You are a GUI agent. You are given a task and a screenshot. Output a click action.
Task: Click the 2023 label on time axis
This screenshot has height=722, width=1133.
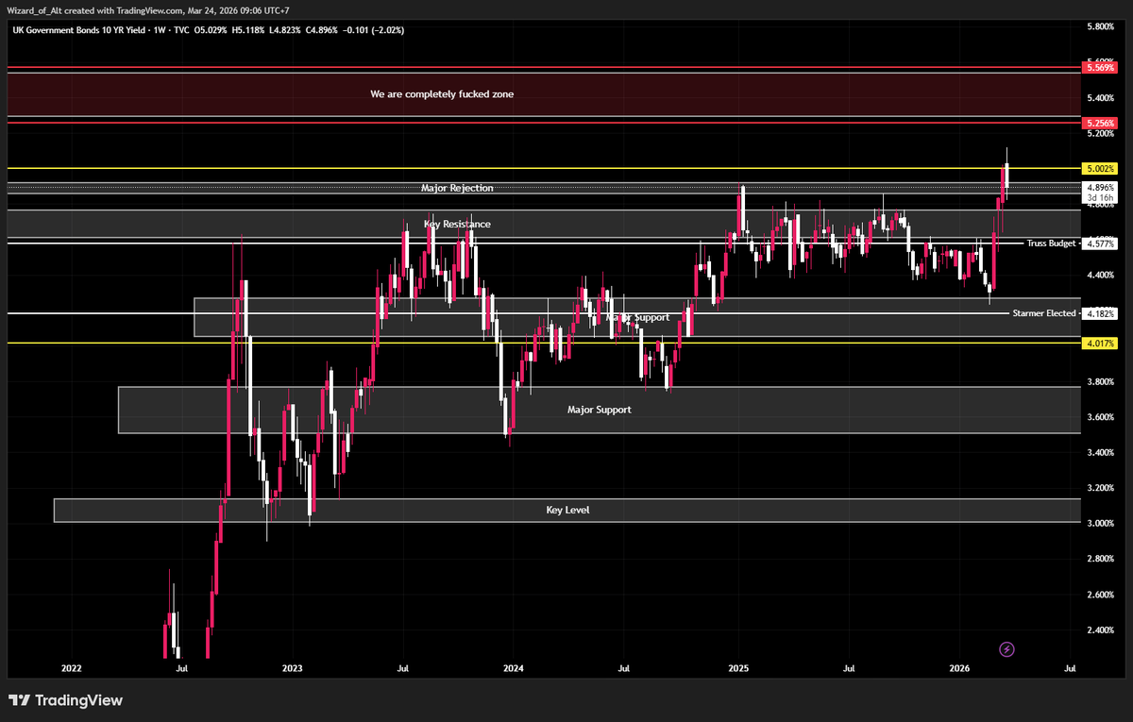pyautogui.click(x=293, y=668)
